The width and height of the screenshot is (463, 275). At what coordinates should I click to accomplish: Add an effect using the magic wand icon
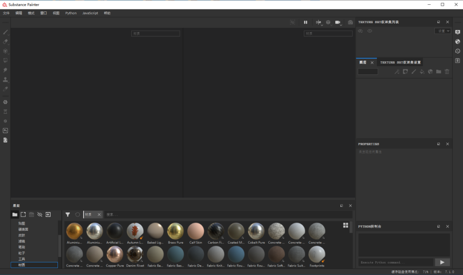397,72
